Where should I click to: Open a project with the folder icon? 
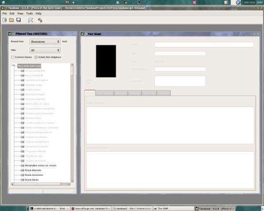pyautogui.click(x=11, y=20)
